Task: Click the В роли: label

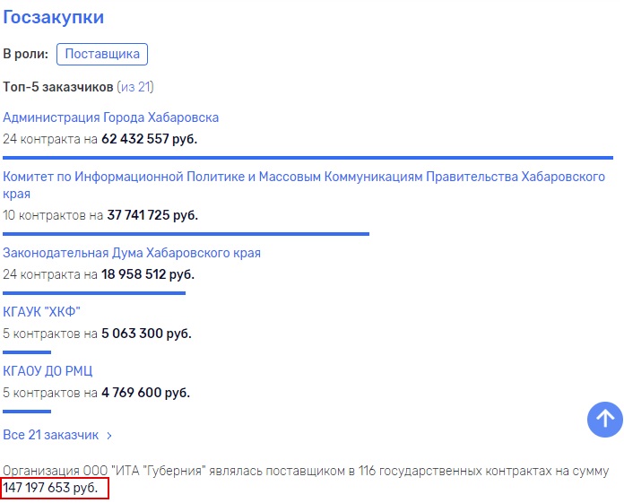Action: tap(25, 54)
